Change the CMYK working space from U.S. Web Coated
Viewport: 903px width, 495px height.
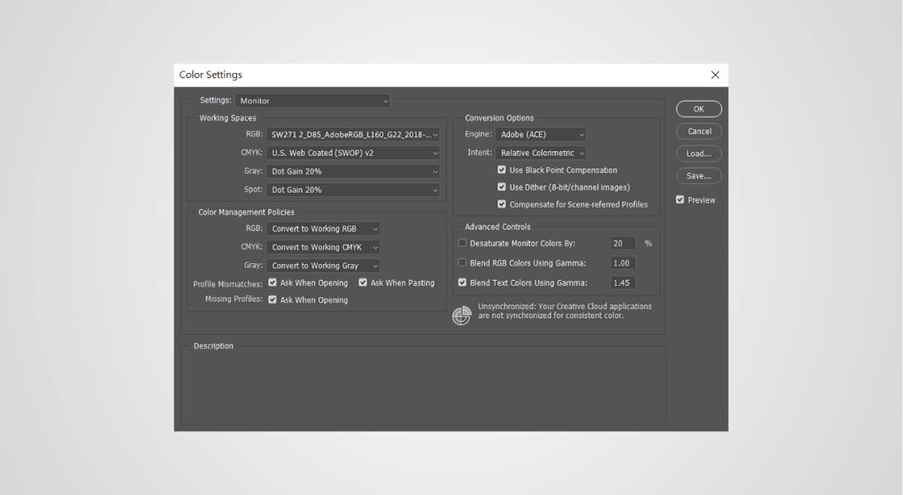point(353,153)
